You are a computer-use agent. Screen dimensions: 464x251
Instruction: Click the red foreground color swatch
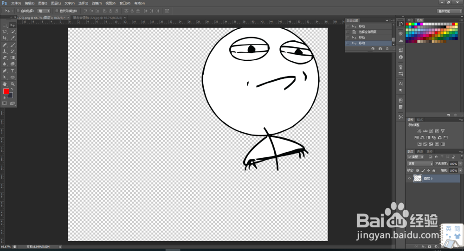[x=6, y=91]
